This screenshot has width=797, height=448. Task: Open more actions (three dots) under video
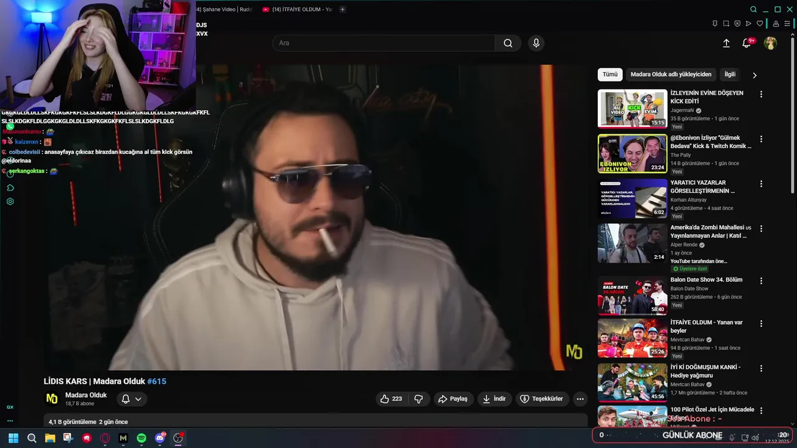(580, 399)
